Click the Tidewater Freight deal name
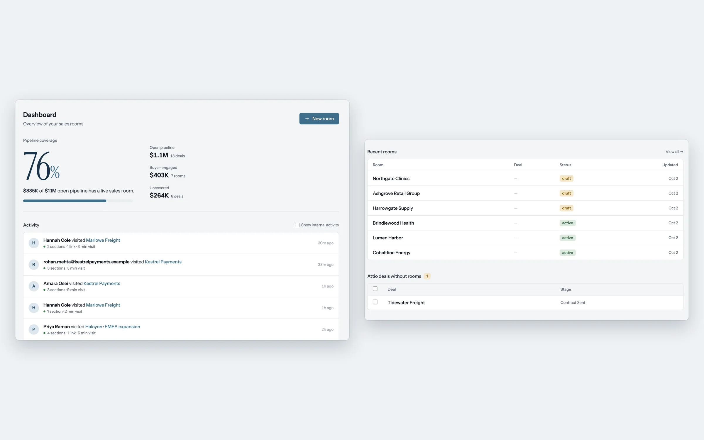 [x=406, y=302]
